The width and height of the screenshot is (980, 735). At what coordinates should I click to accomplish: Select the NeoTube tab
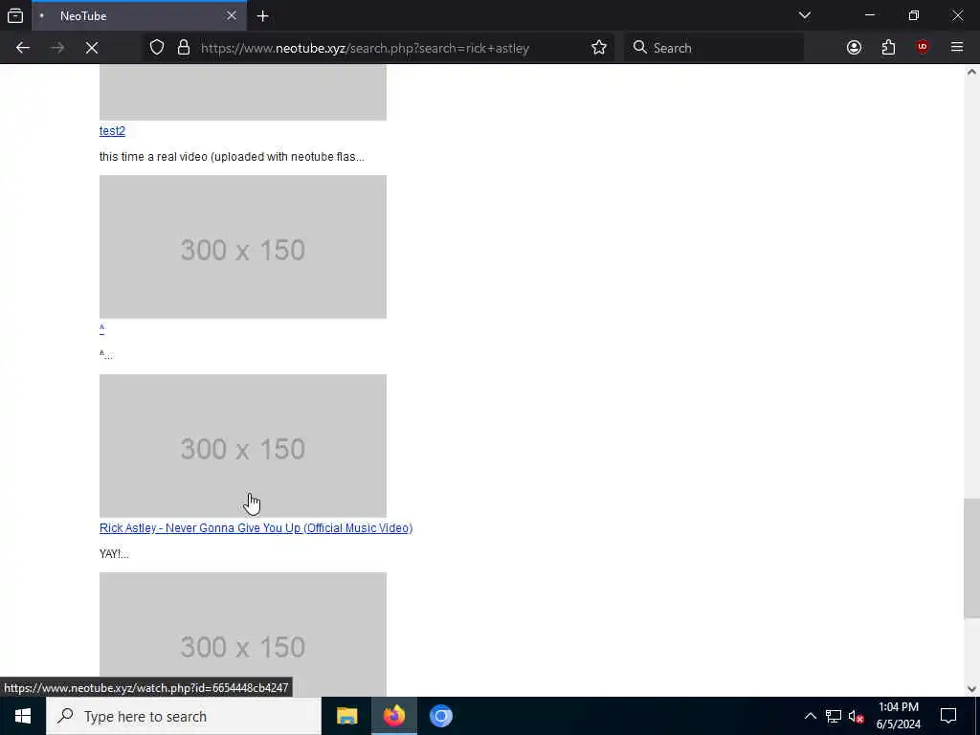[x=139, y=16]
